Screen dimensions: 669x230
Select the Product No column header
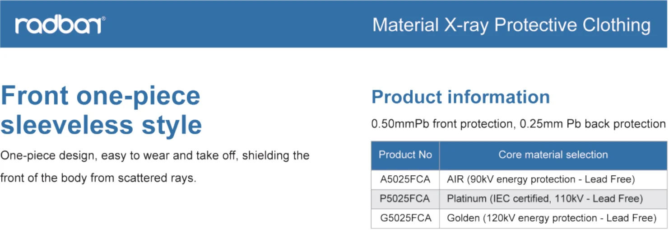point(405,155)
